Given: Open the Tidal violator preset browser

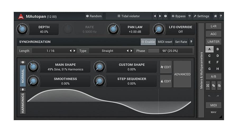Looking at the screenshot, I should pyautogui.click(x=129, y=16).
